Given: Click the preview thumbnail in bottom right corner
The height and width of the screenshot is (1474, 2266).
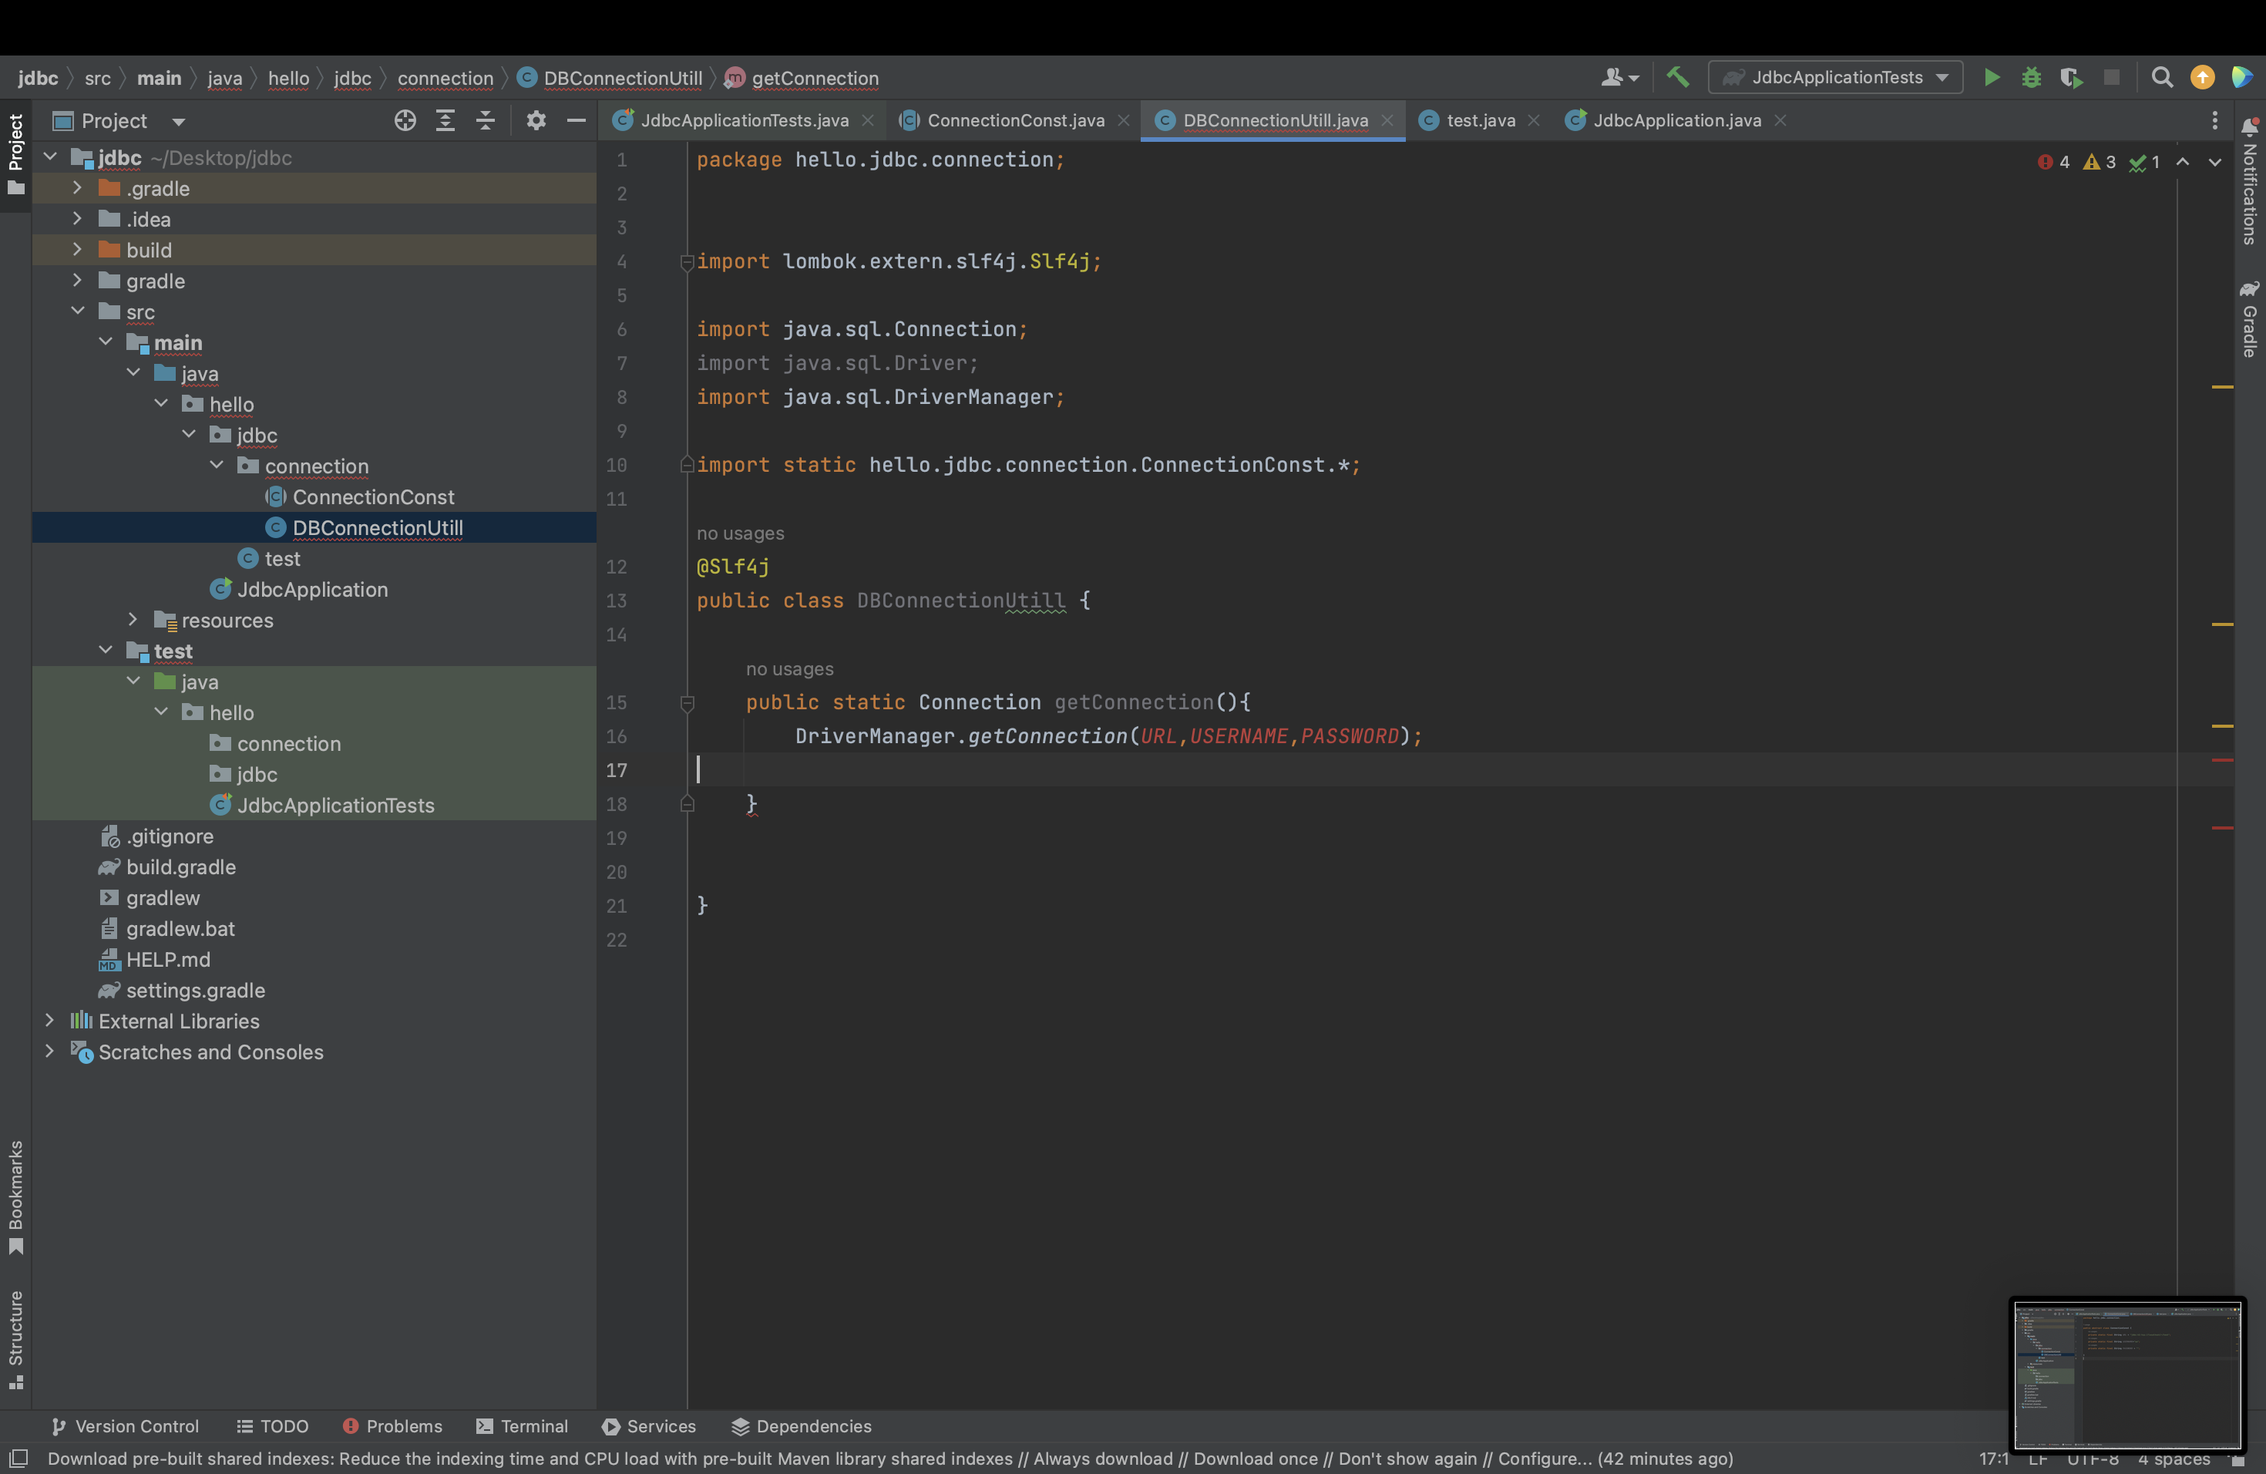Looking at the screenshot, I should (x=2127, y=1375).
